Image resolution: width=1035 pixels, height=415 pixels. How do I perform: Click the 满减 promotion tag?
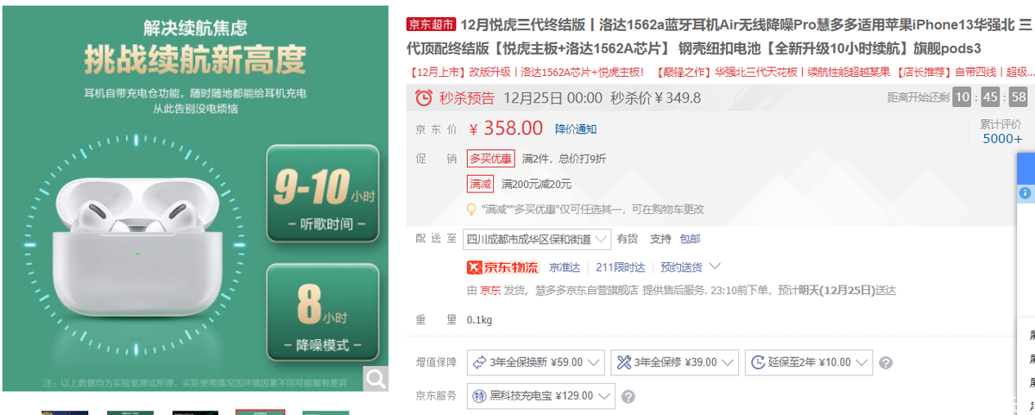click(480, 184)
